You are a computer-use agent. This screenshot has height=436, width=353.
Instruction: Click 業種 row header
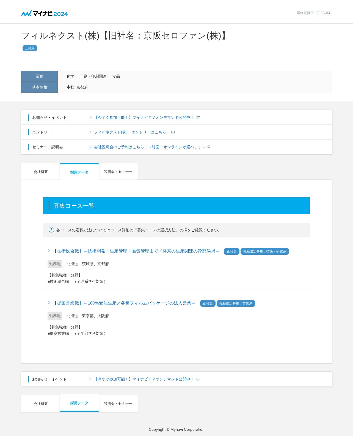(39, 76)
